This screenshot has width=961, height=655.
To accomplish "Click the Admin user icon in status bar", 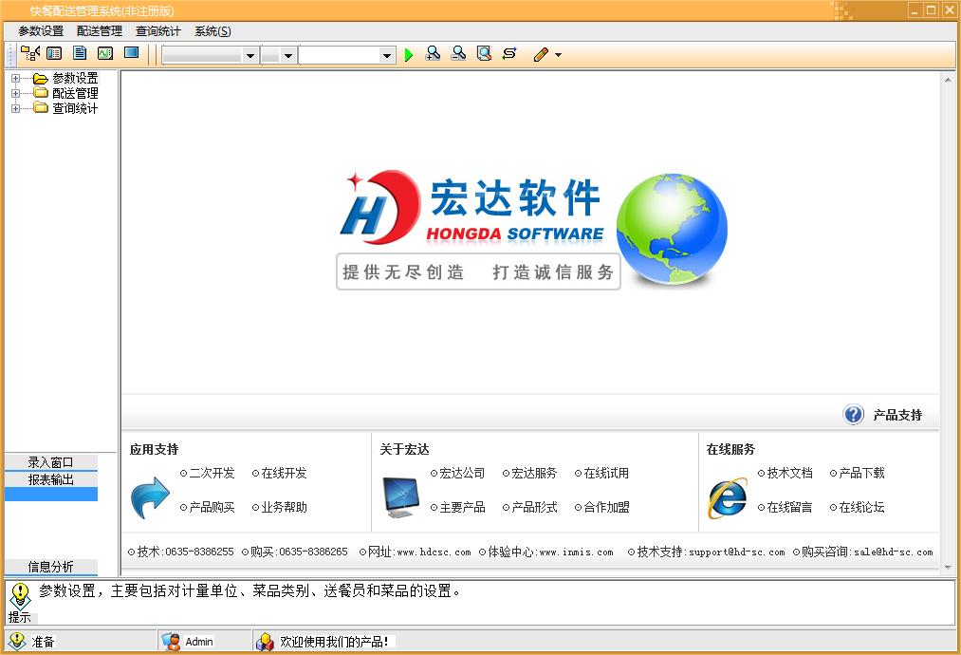I will [x=172, y=642].
